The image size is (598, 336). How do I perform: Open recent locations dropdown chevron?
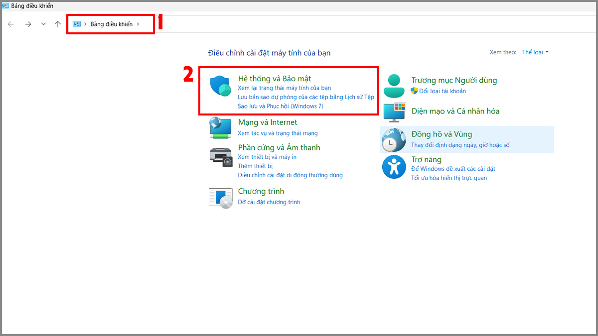pos(43,24)
